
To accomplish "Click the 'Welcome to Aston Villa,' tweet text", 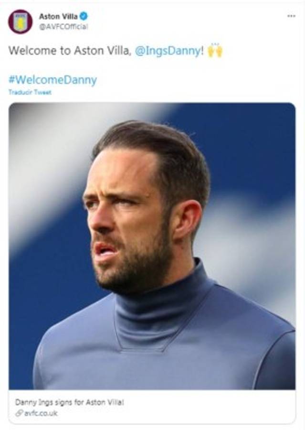I will coord(70,51).
